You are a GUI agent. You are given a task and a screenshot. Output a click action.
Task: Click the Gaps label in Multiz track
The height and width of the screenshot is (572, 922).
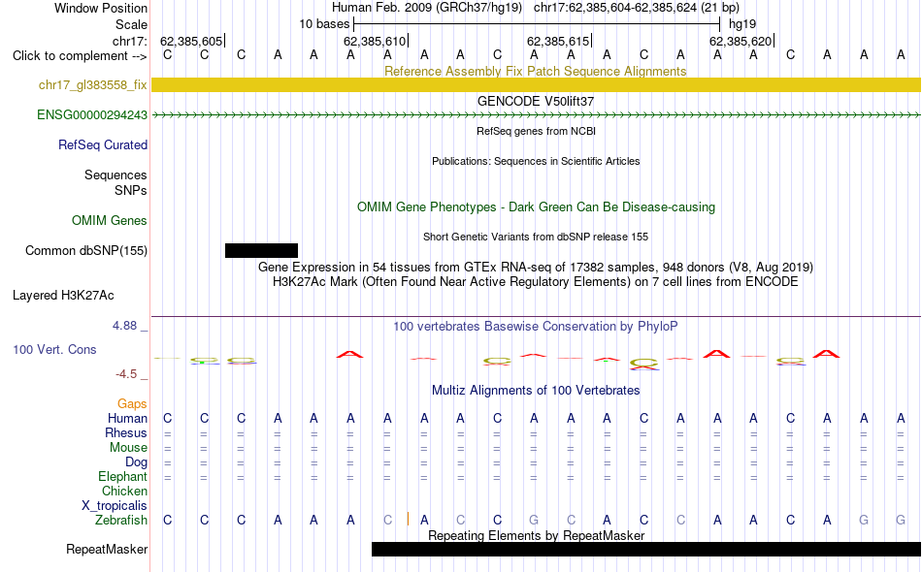coord(132,404)
